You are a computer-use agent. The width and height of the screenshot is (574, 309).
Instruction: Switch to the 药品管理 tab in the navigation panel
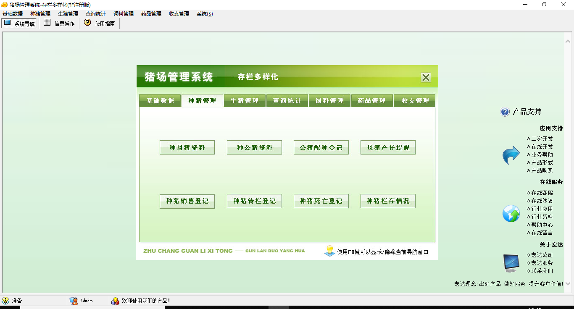click(x=372, y=101)
